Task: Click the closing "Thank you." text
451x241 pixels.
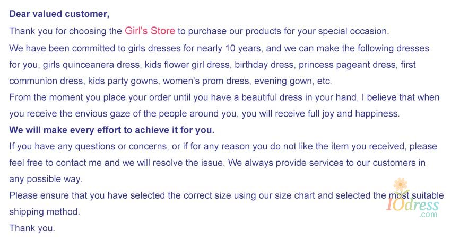Action: [x=32, y=228]
